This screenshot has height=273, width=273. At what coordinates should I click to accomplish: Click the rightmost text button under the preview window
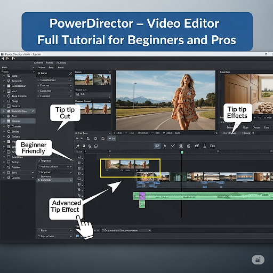(x=178, y=133)
